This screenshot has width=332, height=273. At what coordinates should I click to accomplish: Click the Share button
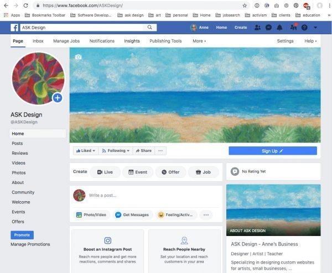click(x=143, y=151)
